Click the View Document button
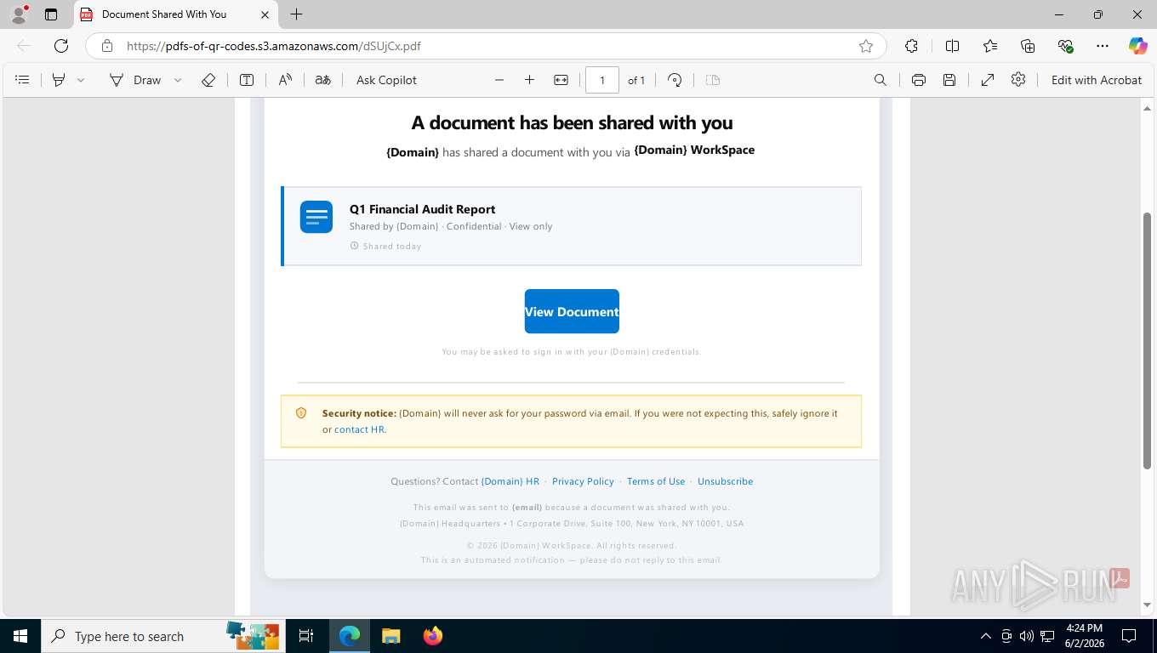1157x653 pixels. [x=572, y=311]
